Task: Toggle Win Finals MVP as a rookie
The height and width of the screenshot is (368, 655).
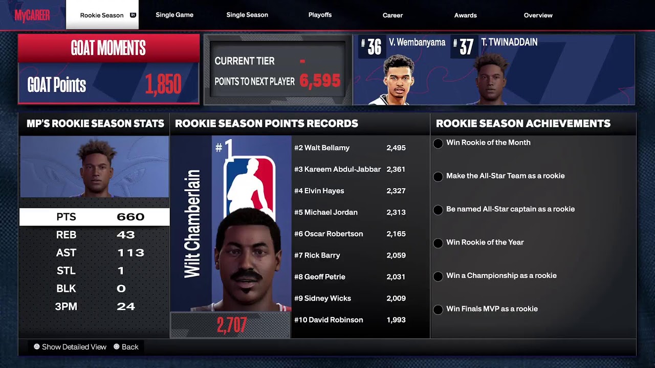Action: tap(438, 310)
